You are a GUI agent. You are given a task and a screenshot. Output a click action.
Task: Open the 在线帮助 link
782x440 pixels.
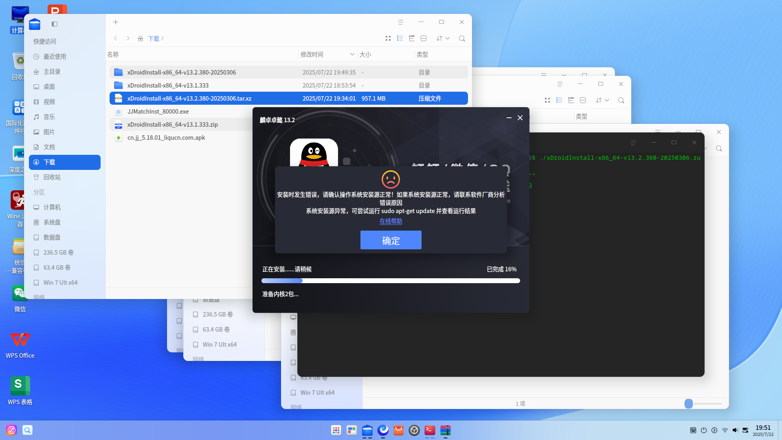pos(391,221)
